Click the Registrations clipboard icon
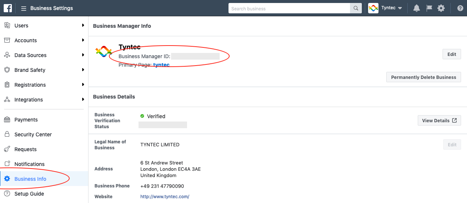 pyautogui.click(x=7, y=84)
